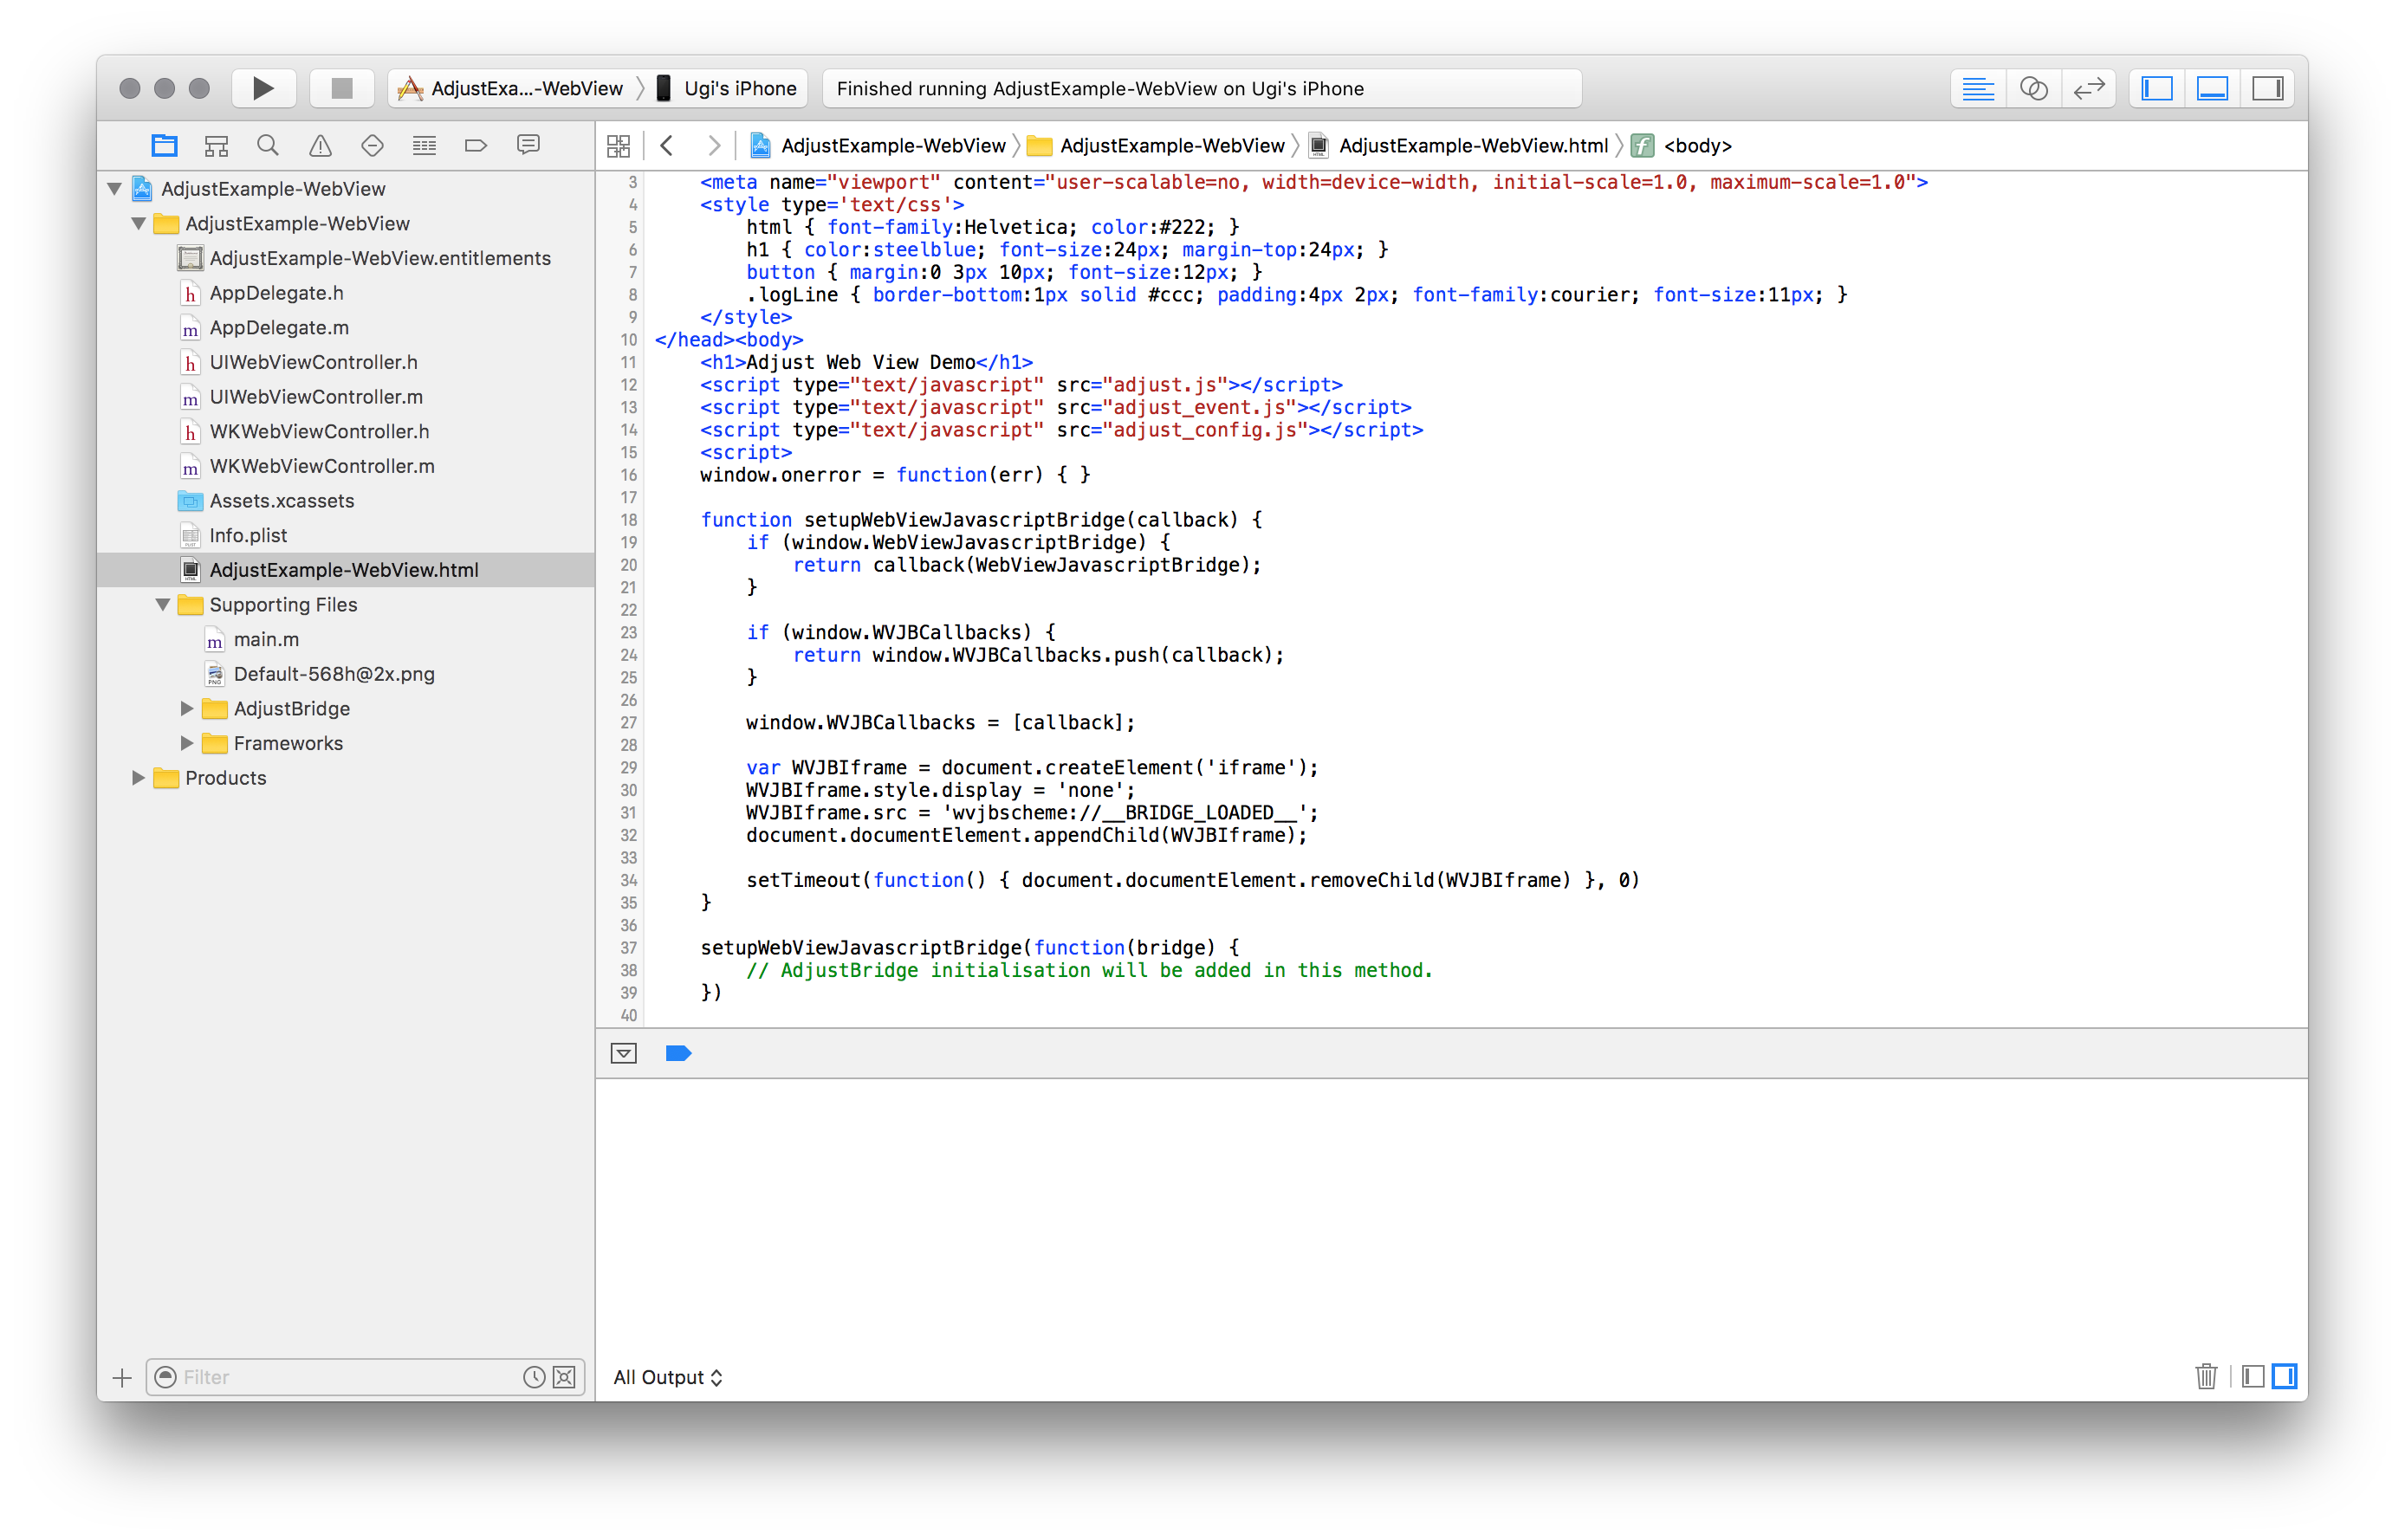2405x1540 pixels.
Task: Open the All Output dropdown
Action: (668, 1377)
